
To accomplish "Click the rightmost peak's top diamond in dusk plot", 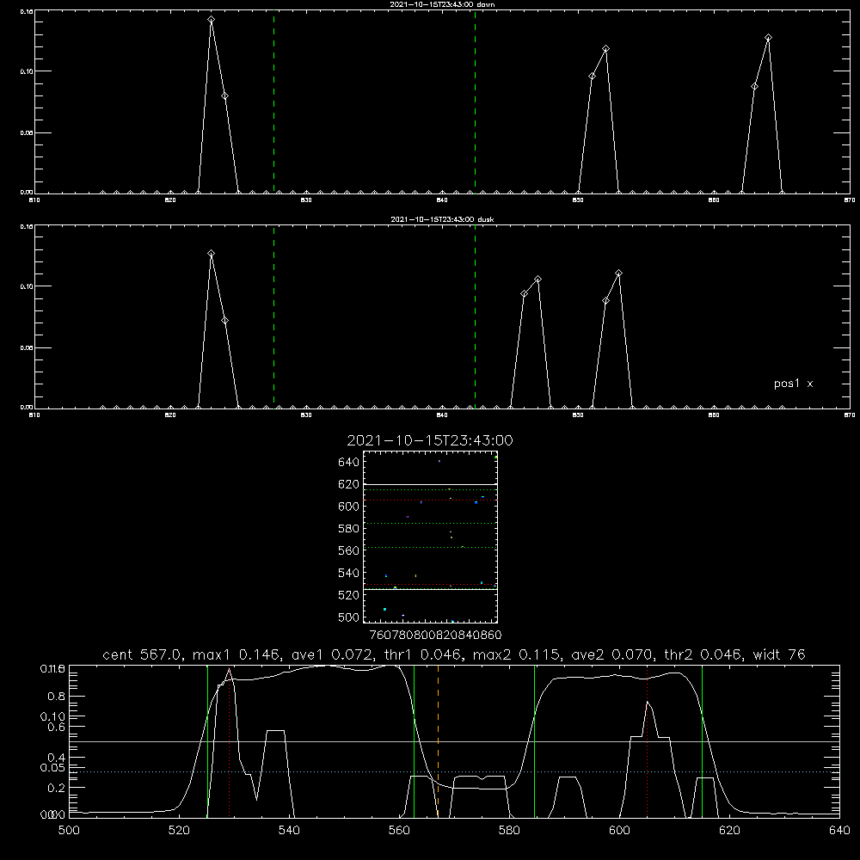I will [618, 273].
